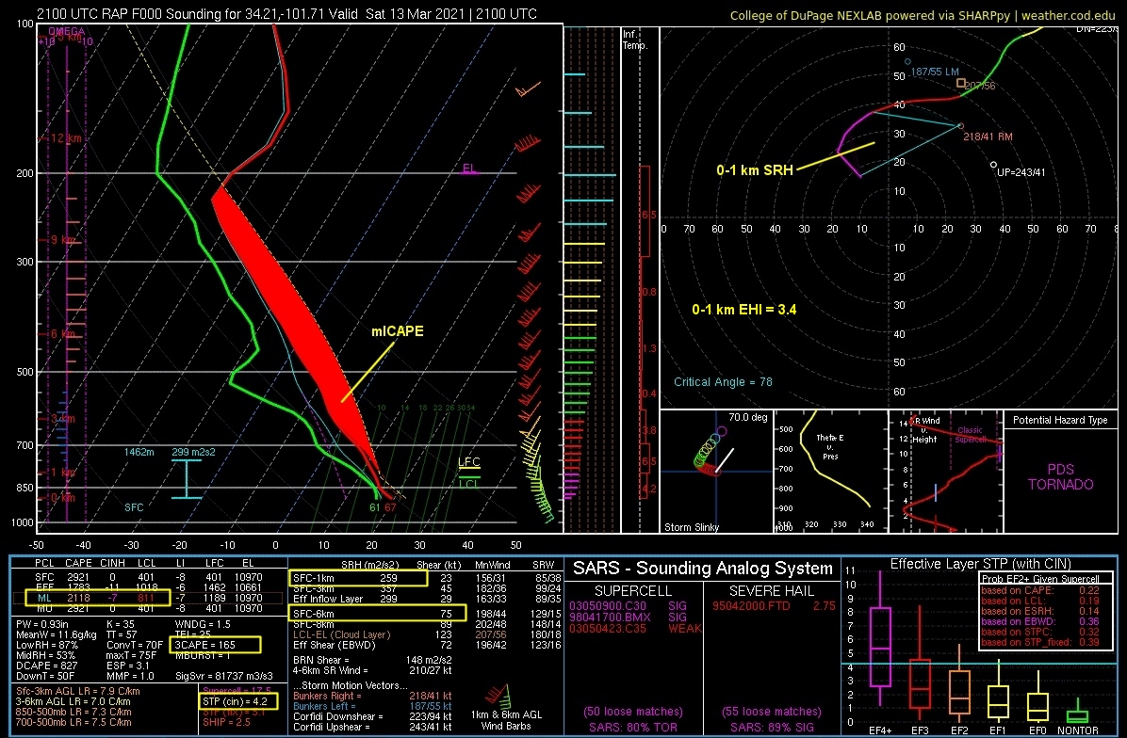Click the 03050900.C30 supercell analog match
Screen dimensions: 1127x738
(608, 606)
